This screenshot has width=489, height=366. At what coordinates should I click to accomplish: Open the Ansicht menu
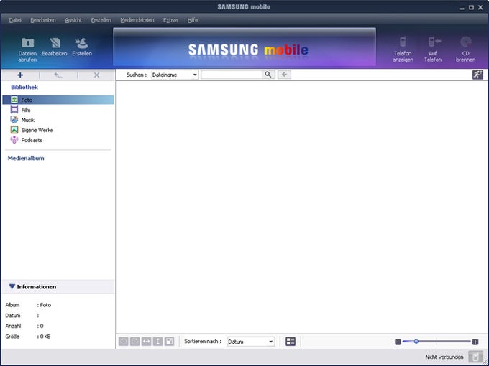tap(73, 20)
